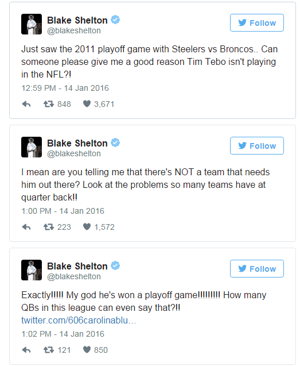Follow Blake Shelton from the second tweet
This screenshot has height=366, width=300.
coord(257,146)
